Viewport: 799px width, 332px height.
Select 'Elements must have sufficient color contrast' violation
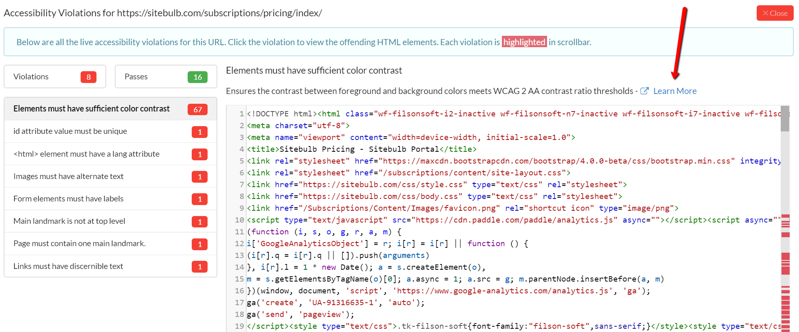pyautogui.click(x=110, y=109)
